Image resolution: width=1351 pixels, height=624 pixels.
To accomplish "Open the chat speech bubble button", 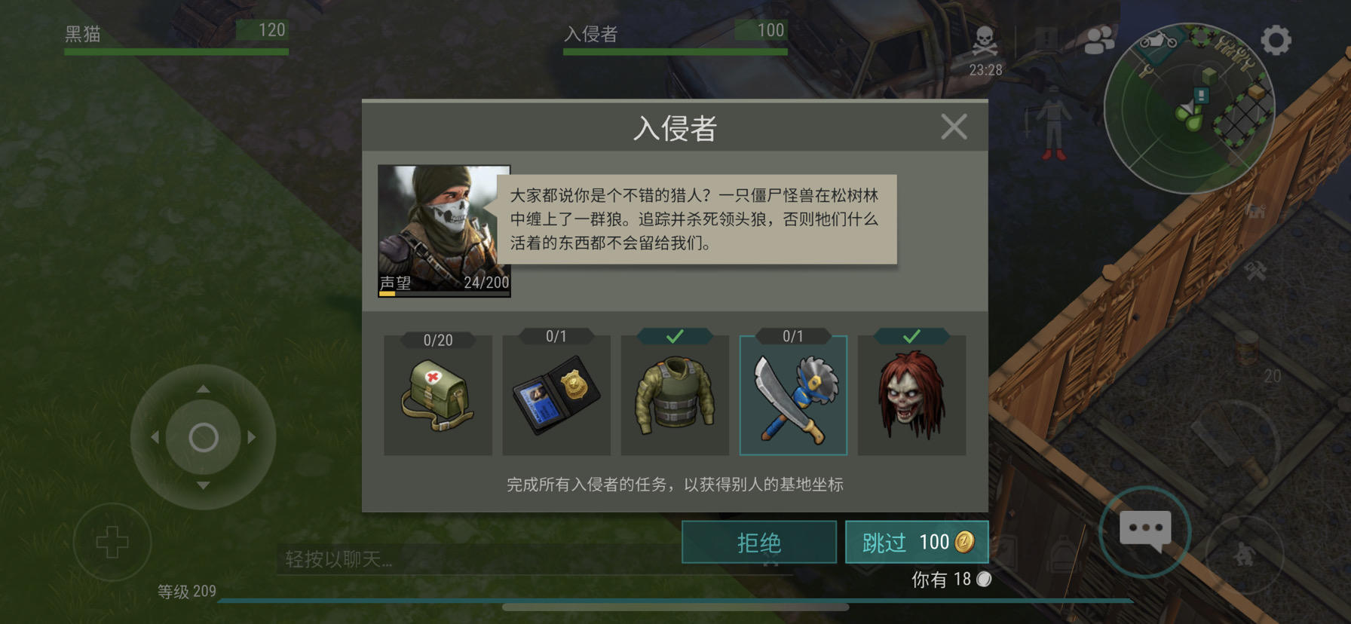I will (x=1145, y=532).
